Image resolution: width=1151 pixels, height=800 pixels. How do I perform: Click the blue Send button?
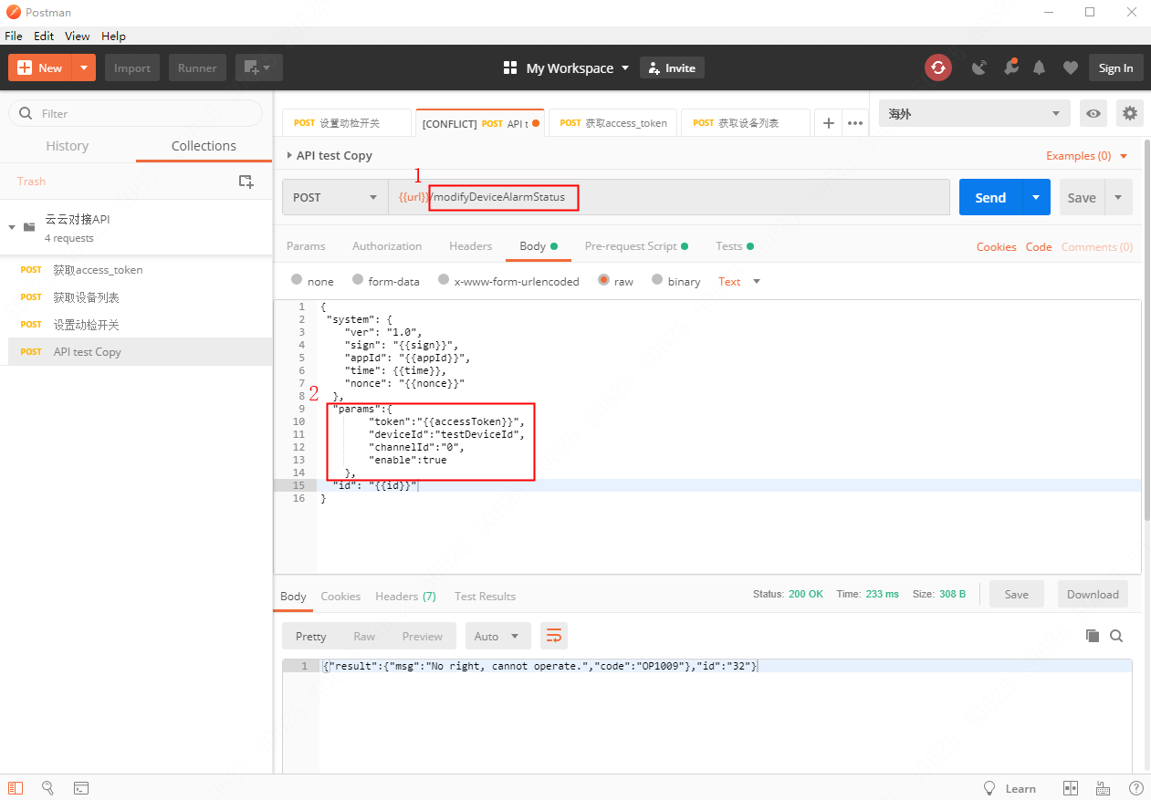click(x=990, y=197)
